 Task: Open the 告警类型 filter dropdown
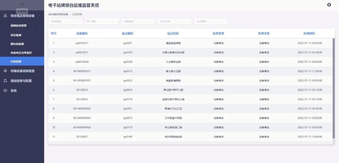pyautogui.click(x=65, y=21)
